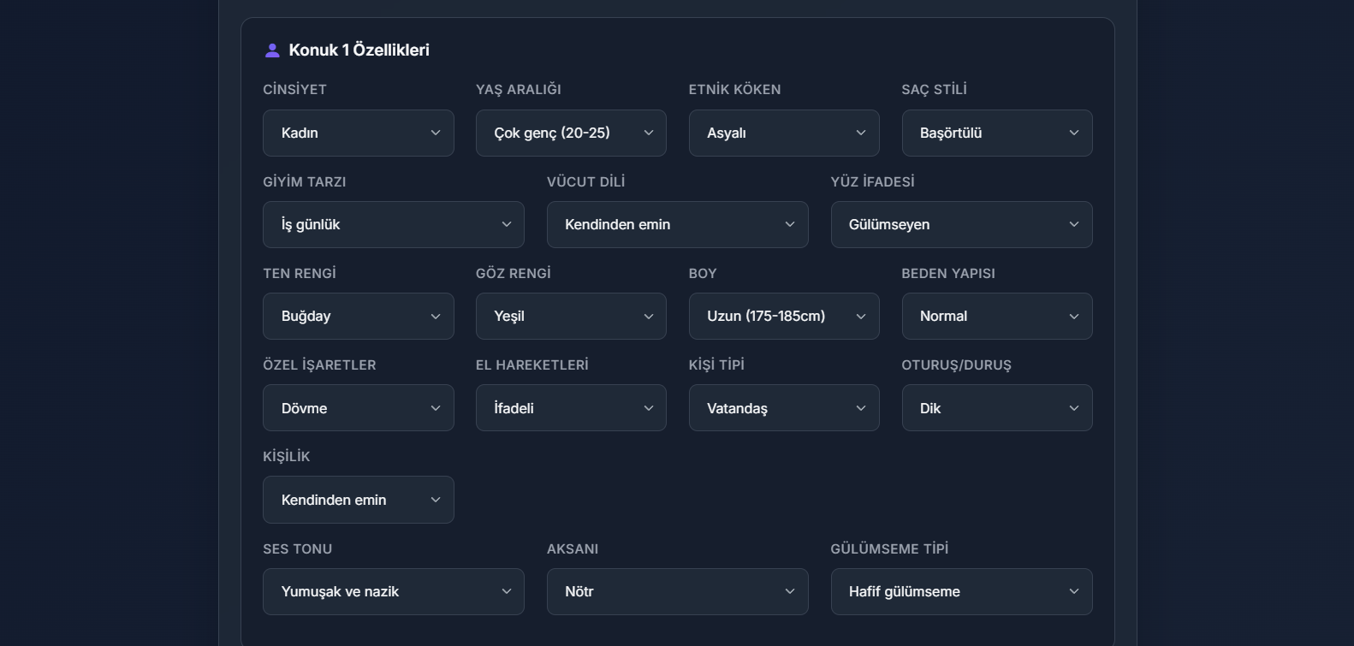Click the CİNSİYET field label
This screenshot has height=646, width=1354.
(x=294, y=89)
